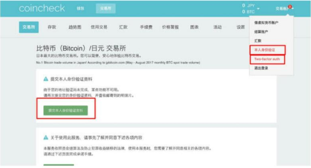311x168 pixels.
Task: Switch to the 图表 tab
Action: (x=194, y=27)
